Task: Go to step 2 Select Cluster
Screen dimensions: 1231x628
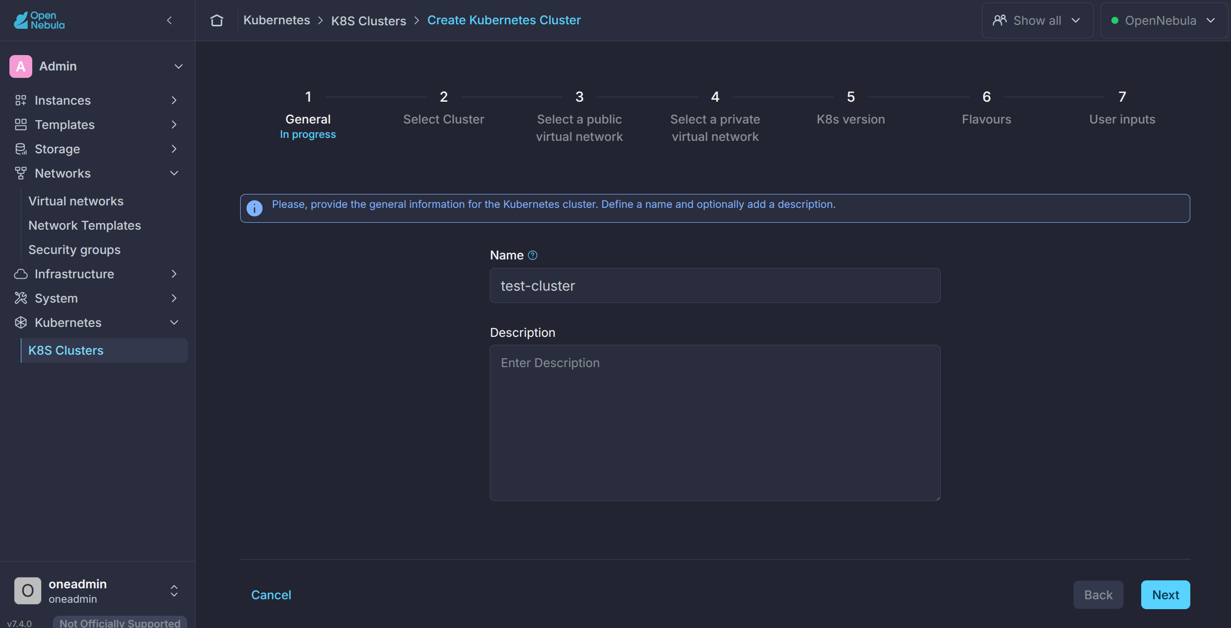Action: coord(444,108)
